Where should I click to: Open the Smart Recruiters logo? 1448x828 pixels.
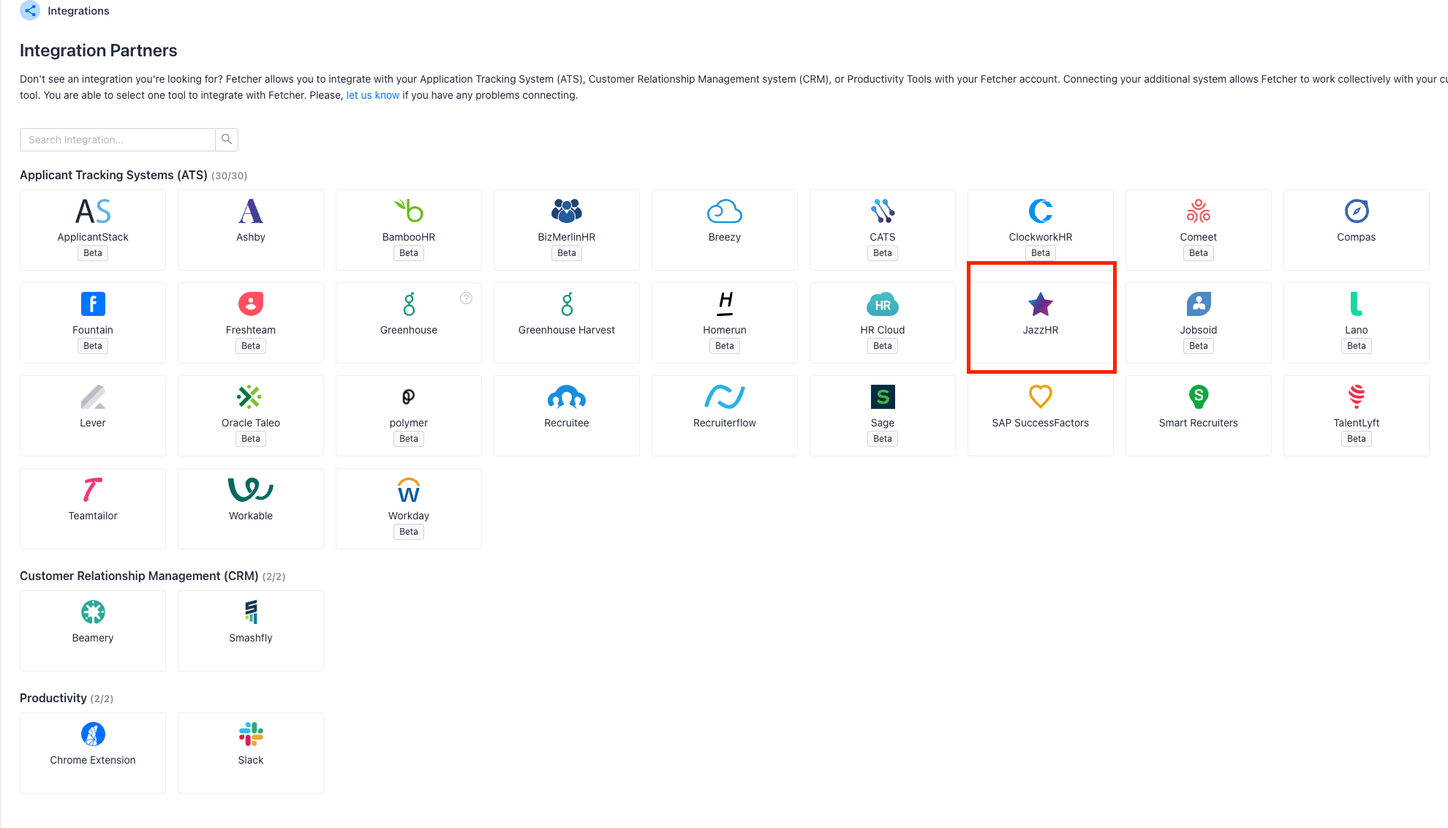click(1199, 396)
